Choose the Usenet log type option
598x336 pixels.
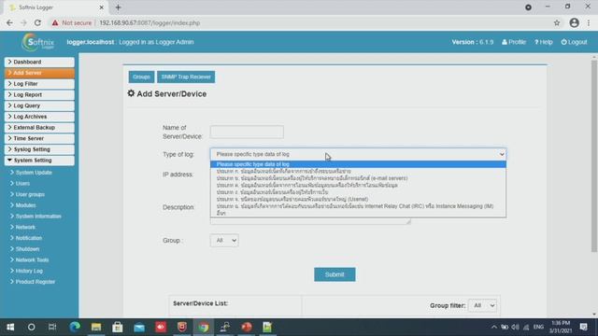358,199
